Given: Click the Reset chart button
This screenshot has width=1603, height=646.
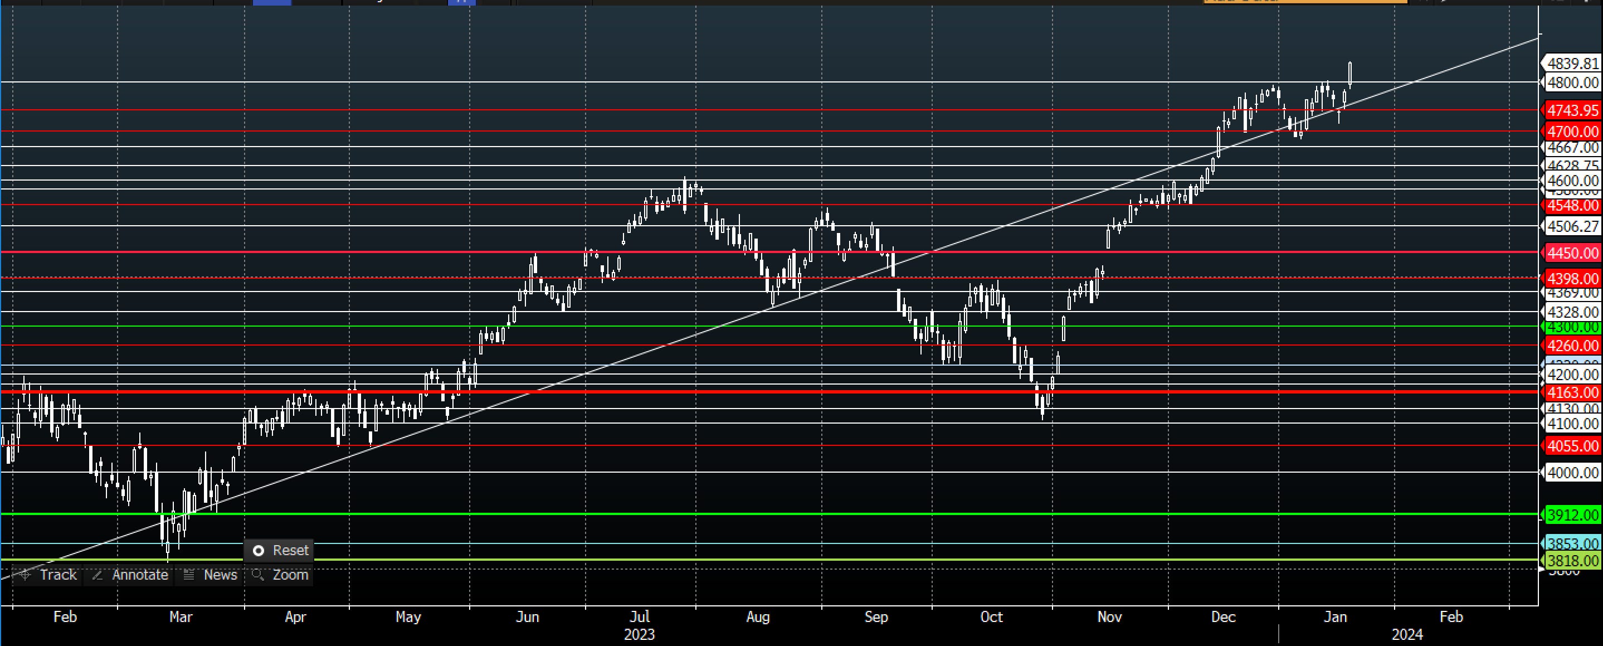Looking at the screenshot, I should click(279, 550).
